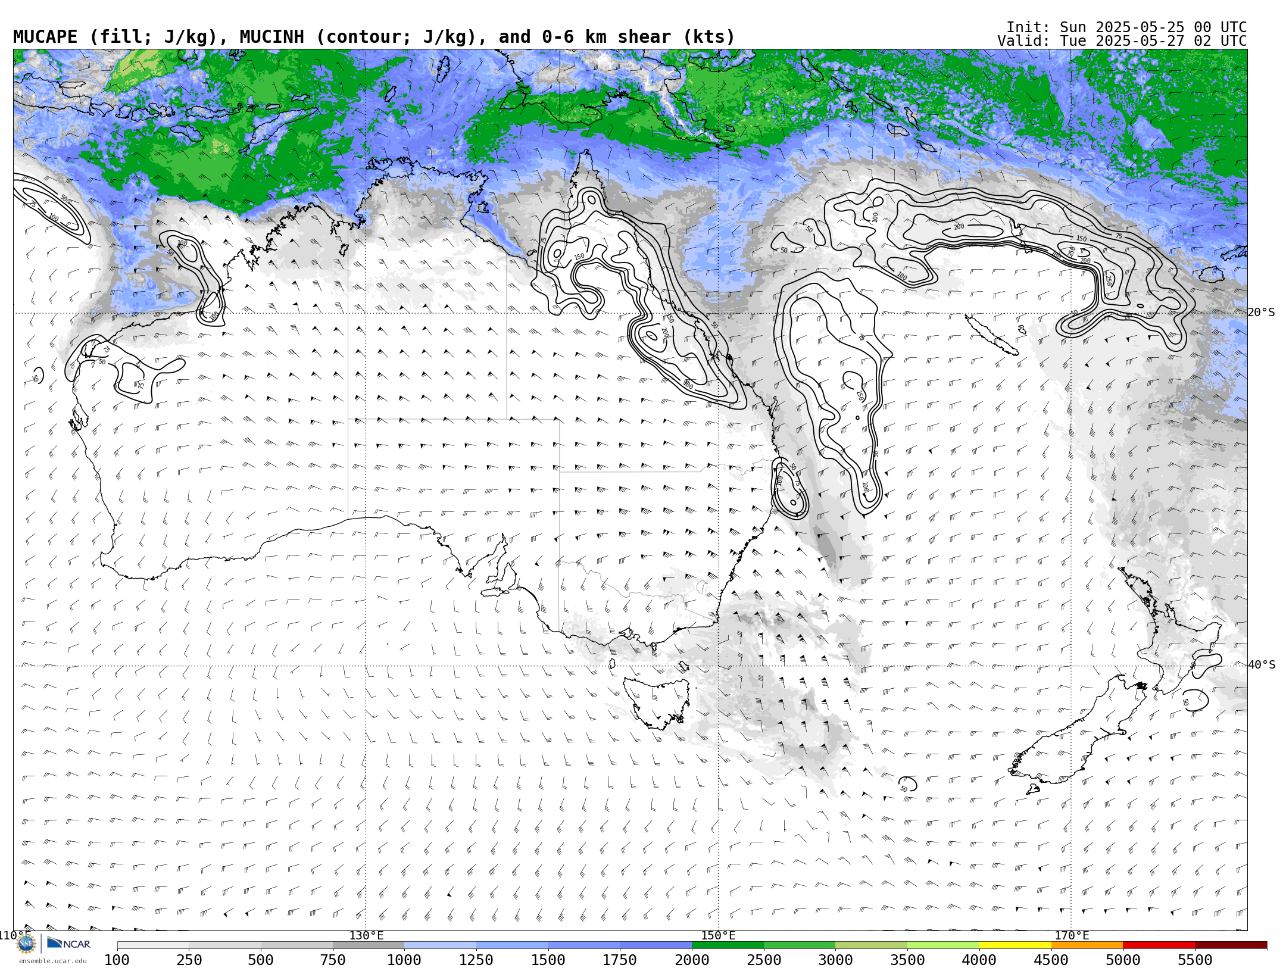The image size is (1286, 968).
Task: Click the colorbar label 2500
Action: tap(764, 960)
